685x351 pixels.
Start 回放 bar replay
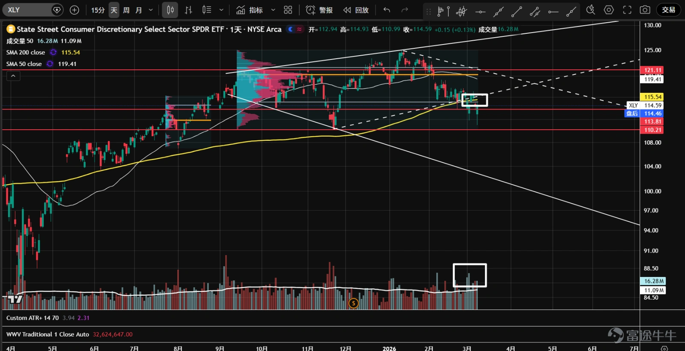tap(356, 10)
